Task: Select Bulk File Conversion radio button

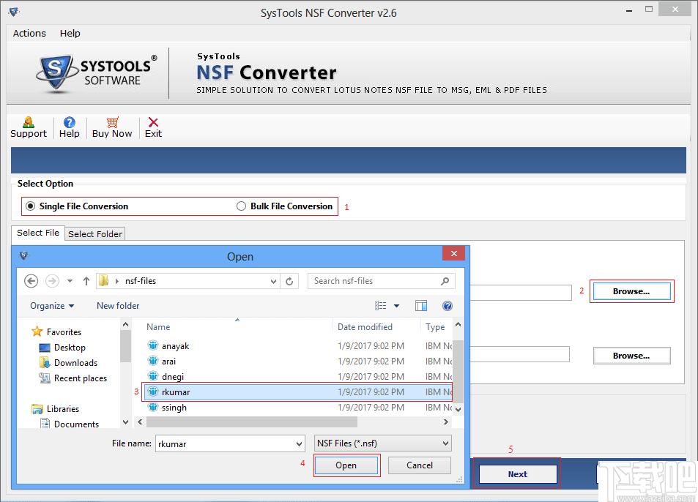Action: [241, 206]
